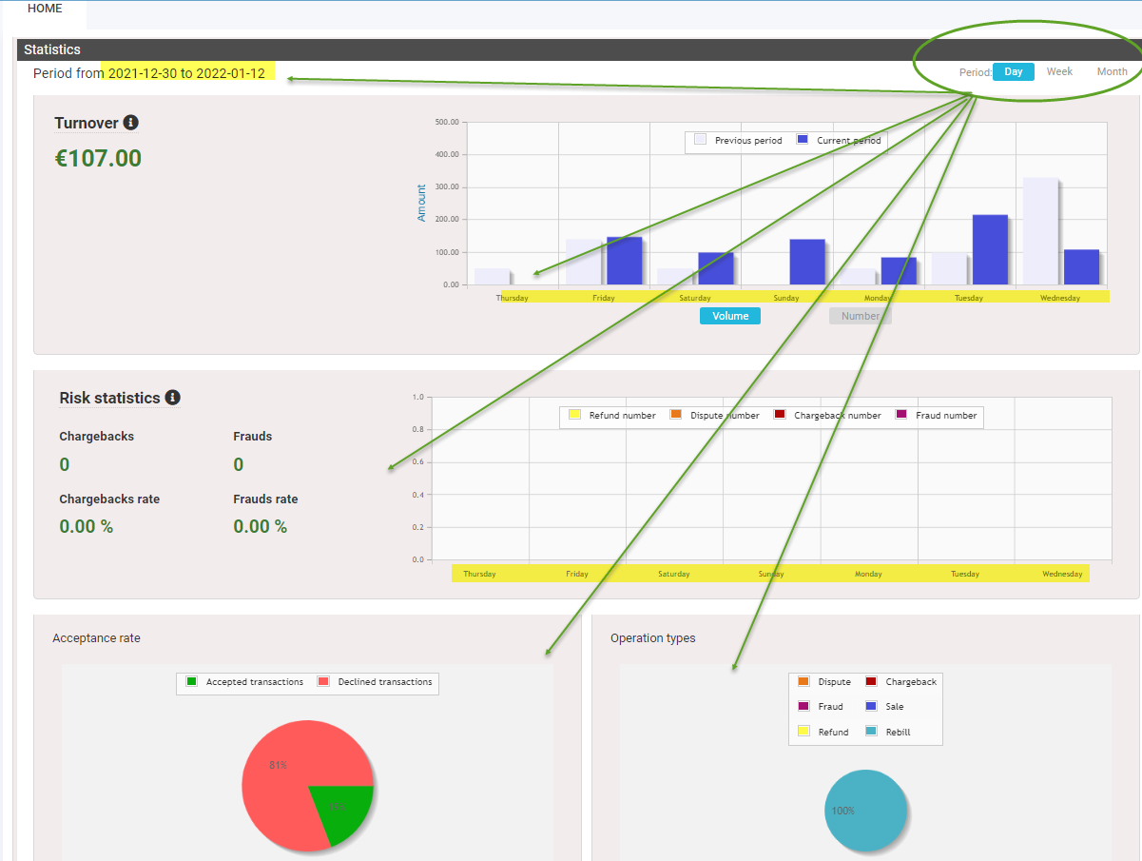Screen dimensions: 1142x861
Task: Switch period to Month
Action: (1112, 71)
